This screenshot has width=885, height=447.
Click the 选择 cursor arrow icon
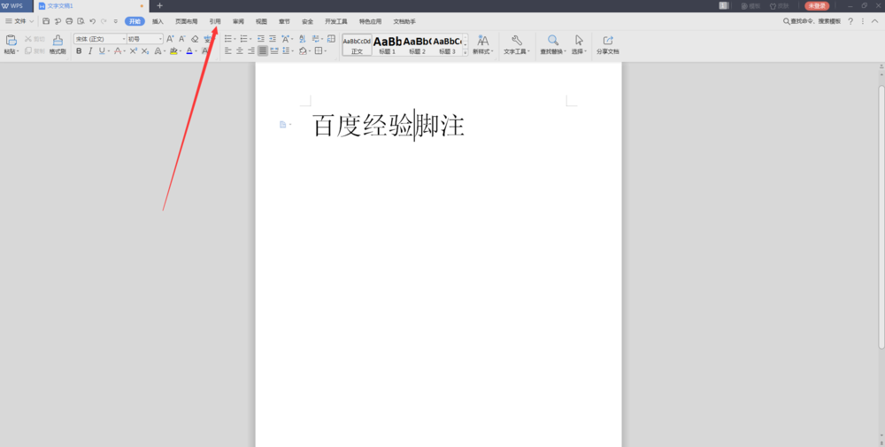pyautogui.click(x=579, y=41)
